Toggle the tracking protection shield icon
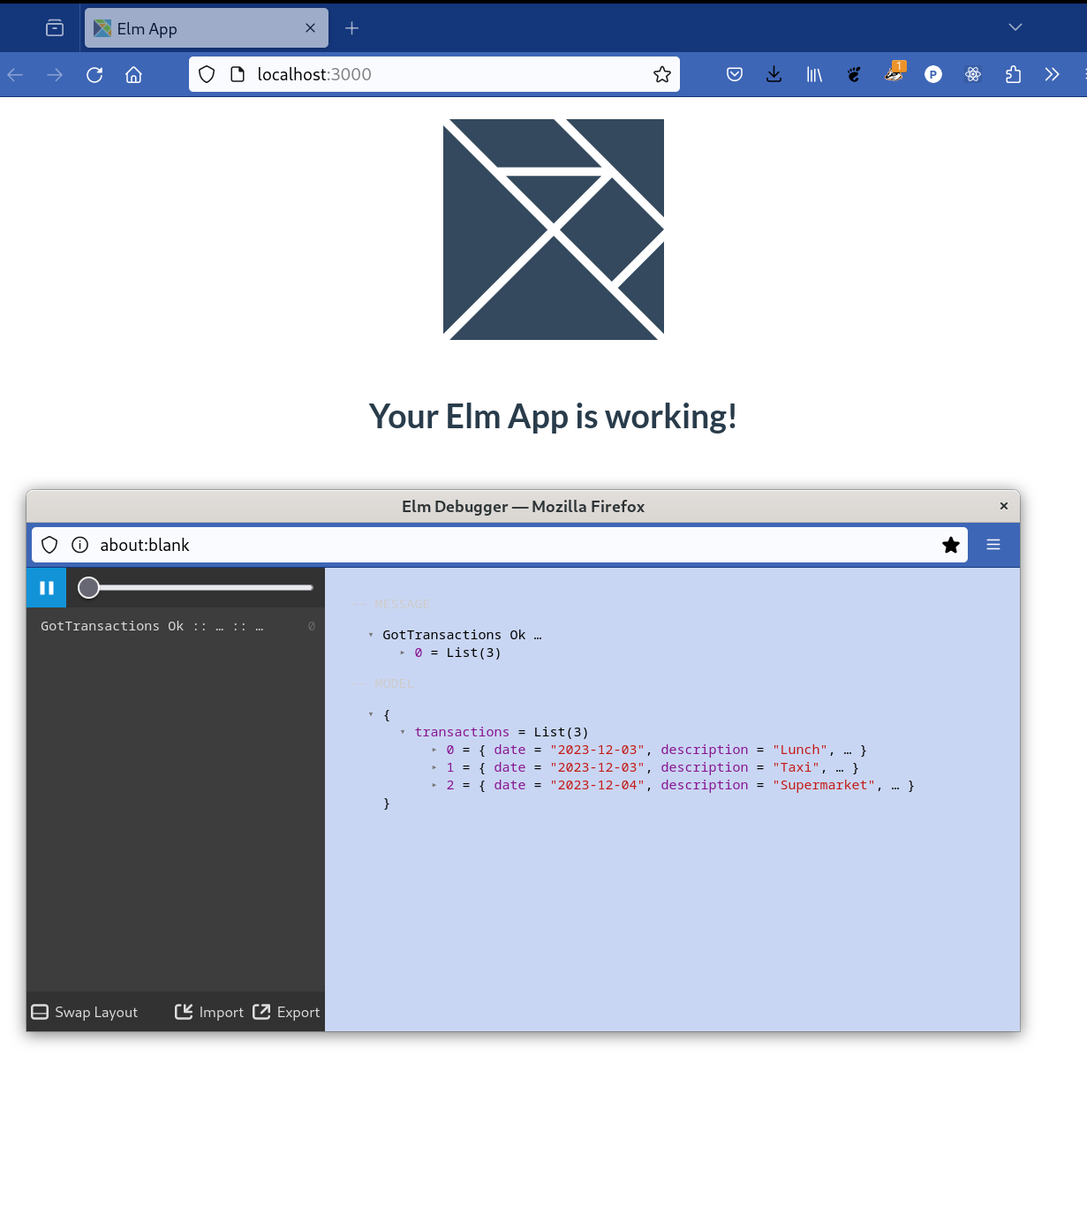The image size is (1087, 1222). [206, 74]
